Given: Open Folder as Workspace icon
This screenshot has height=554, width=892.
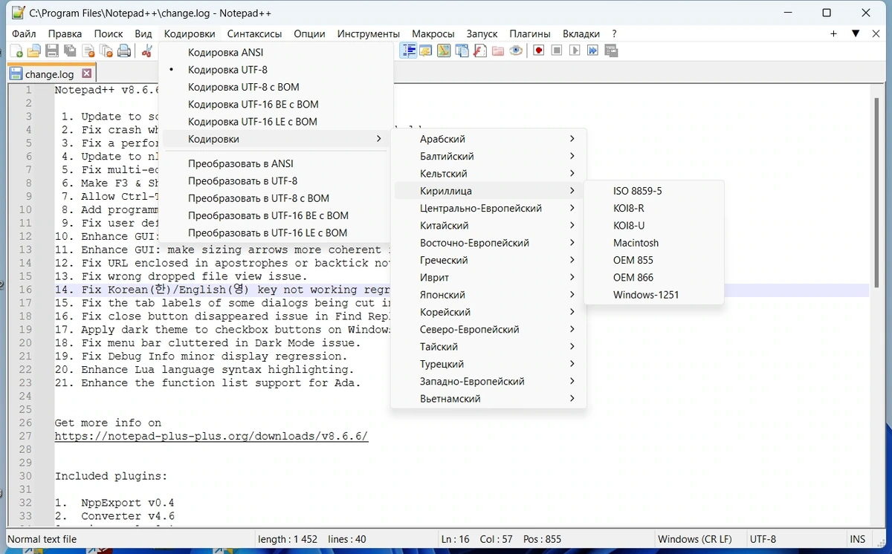Looking at the screenshot, I should [498, 51].
